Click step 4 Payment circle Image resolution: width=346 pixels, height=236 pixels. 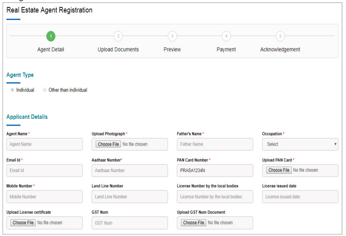226,37
